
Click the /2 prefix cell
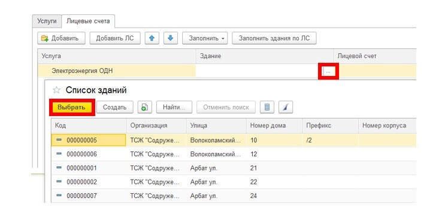point(330,140)
